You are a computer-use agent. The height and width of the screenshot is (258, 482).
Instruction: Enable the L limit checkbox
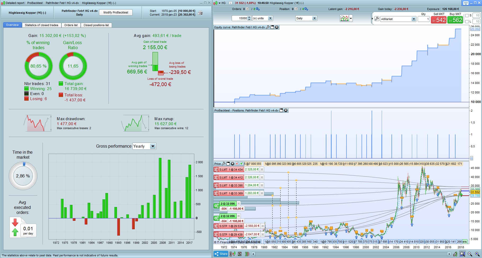467,22
